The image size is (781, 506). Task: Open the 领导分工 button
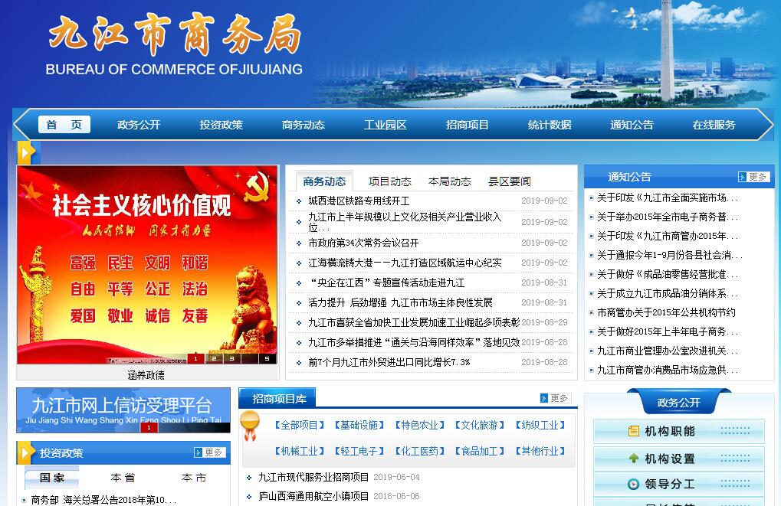pos(678,484)
